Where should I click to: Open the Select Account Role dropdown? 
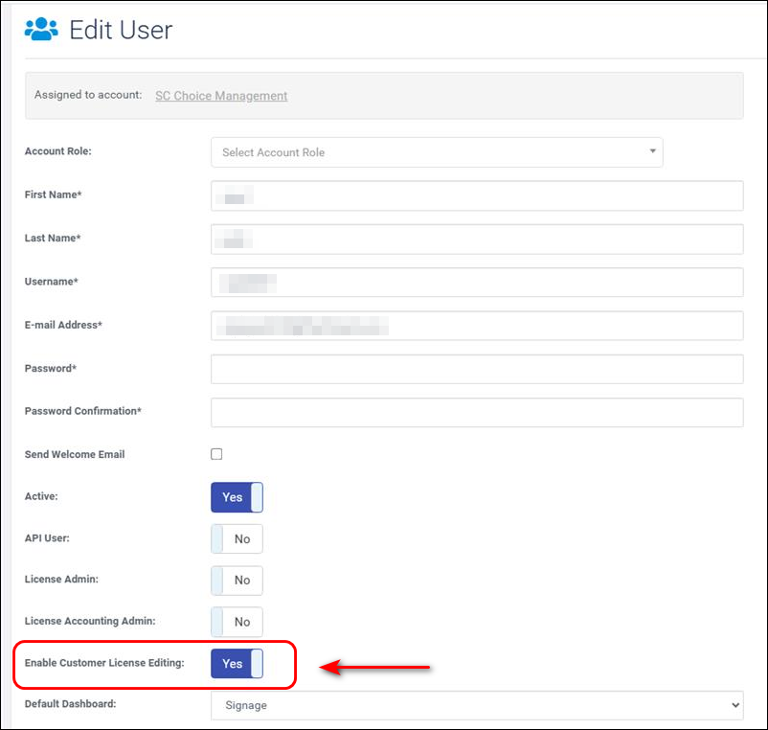coord(437,152)
